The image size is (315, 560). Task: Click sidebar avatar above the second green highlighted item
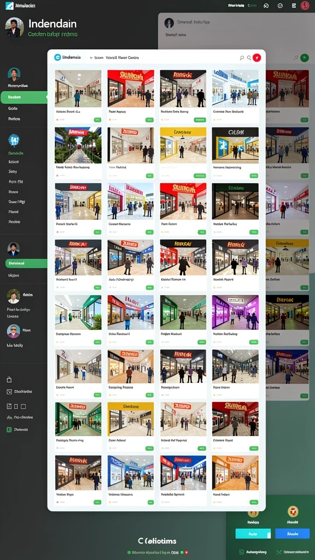tap(14, 249)
